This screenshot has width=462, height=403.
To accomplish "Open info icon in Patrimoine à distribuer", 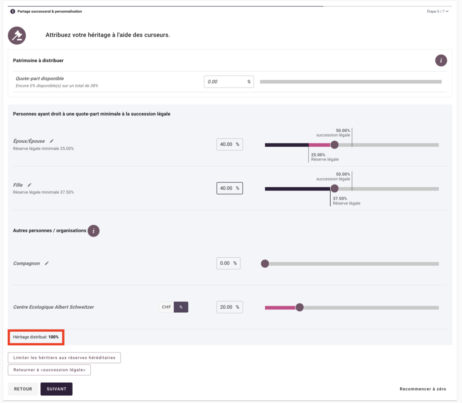I will click(441, 60).
